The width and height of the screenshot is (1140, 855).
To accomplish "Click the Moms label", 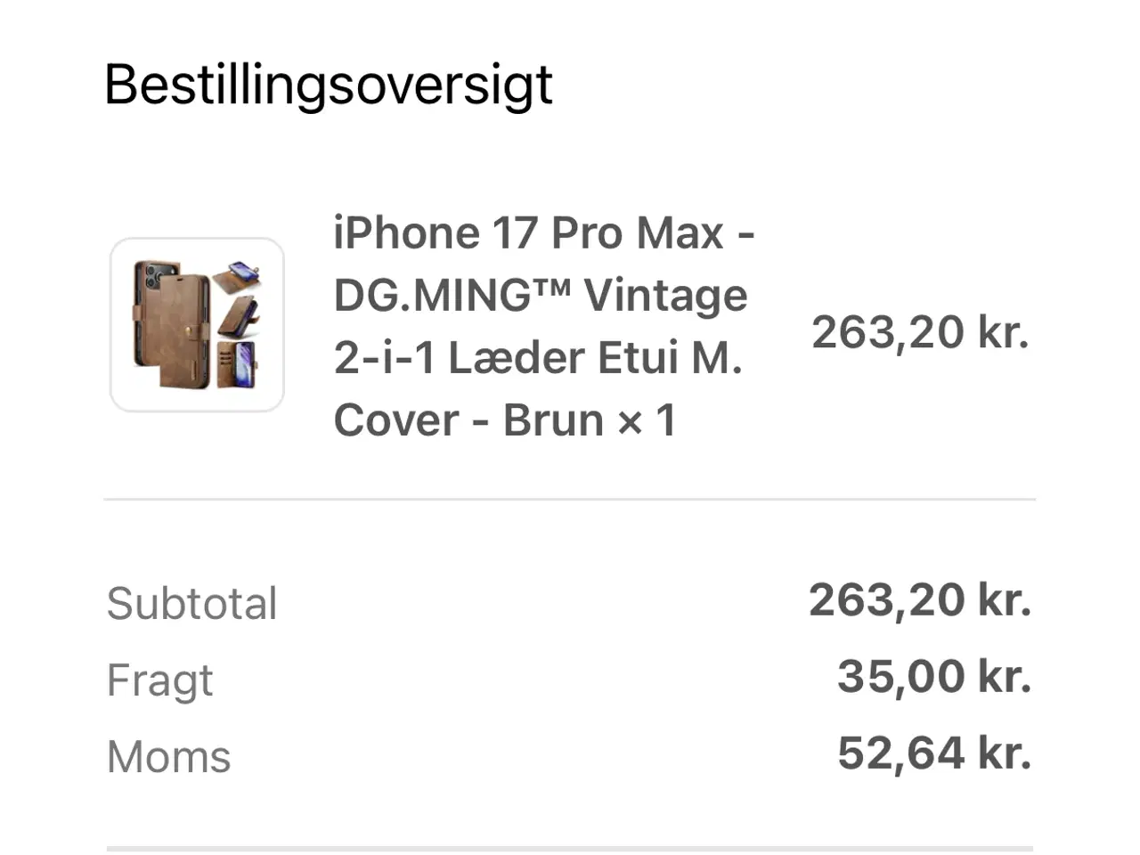I will [x=168, y=758].
